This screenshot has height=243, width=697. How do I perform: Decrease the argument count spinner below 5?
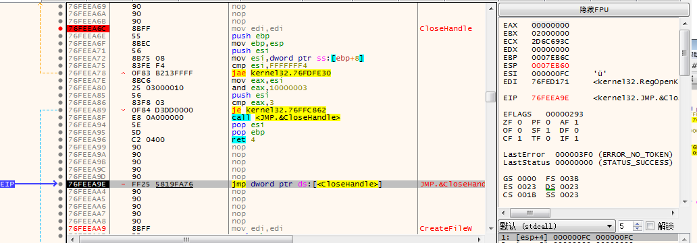point(638,229)
